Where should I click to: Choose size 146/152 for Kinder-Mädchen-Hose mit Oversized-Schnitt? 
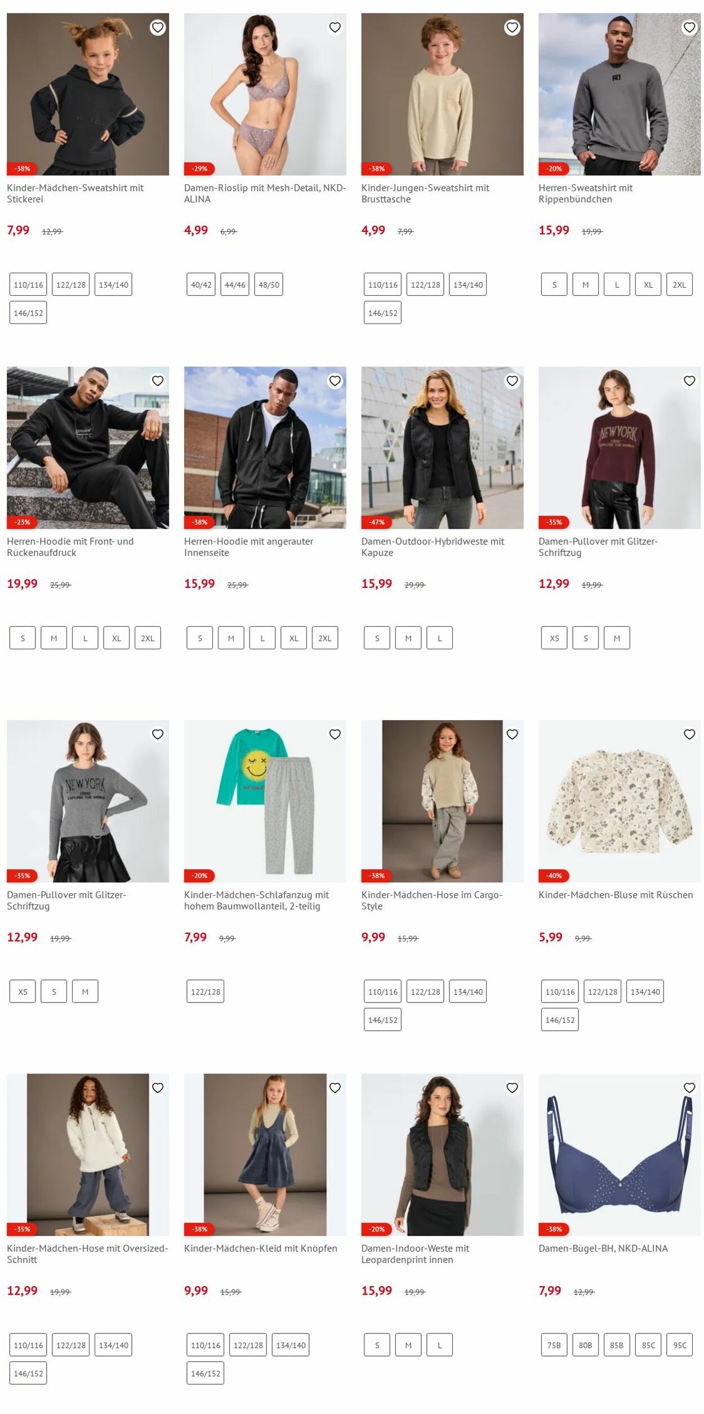point(28,1373)
